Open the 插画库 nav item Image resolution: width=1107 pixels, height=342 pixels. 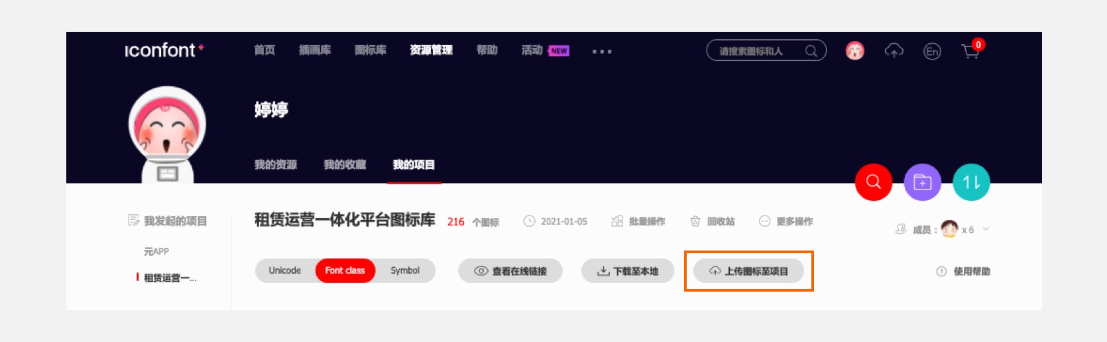315,50
